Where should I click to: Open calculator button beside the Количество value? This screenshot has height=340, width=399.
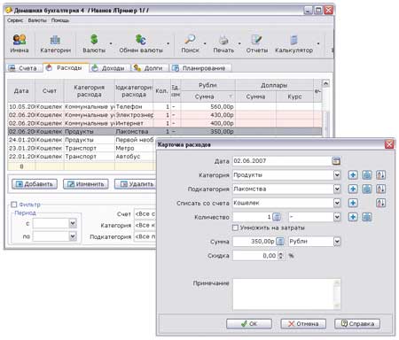(x=277, y=217)
